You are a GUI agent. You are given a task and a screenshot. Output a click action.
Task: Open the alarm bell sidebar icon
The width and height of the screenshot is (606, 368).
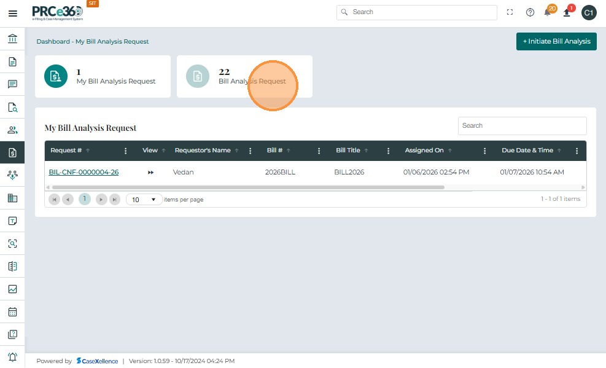(x=12, y=357)
